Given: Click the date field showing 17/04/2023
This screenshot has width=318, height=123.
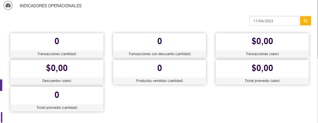Looking at the screenshot, I should 274,21.
